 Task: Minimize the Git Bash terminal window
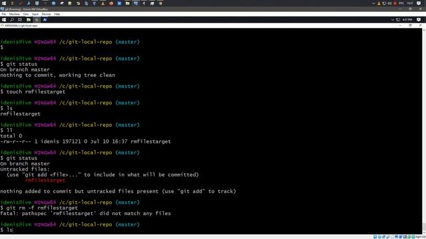tap(400, 25)
